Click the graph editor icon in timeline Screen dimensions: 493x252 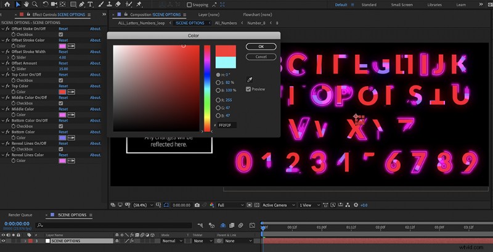coord(252,226)
